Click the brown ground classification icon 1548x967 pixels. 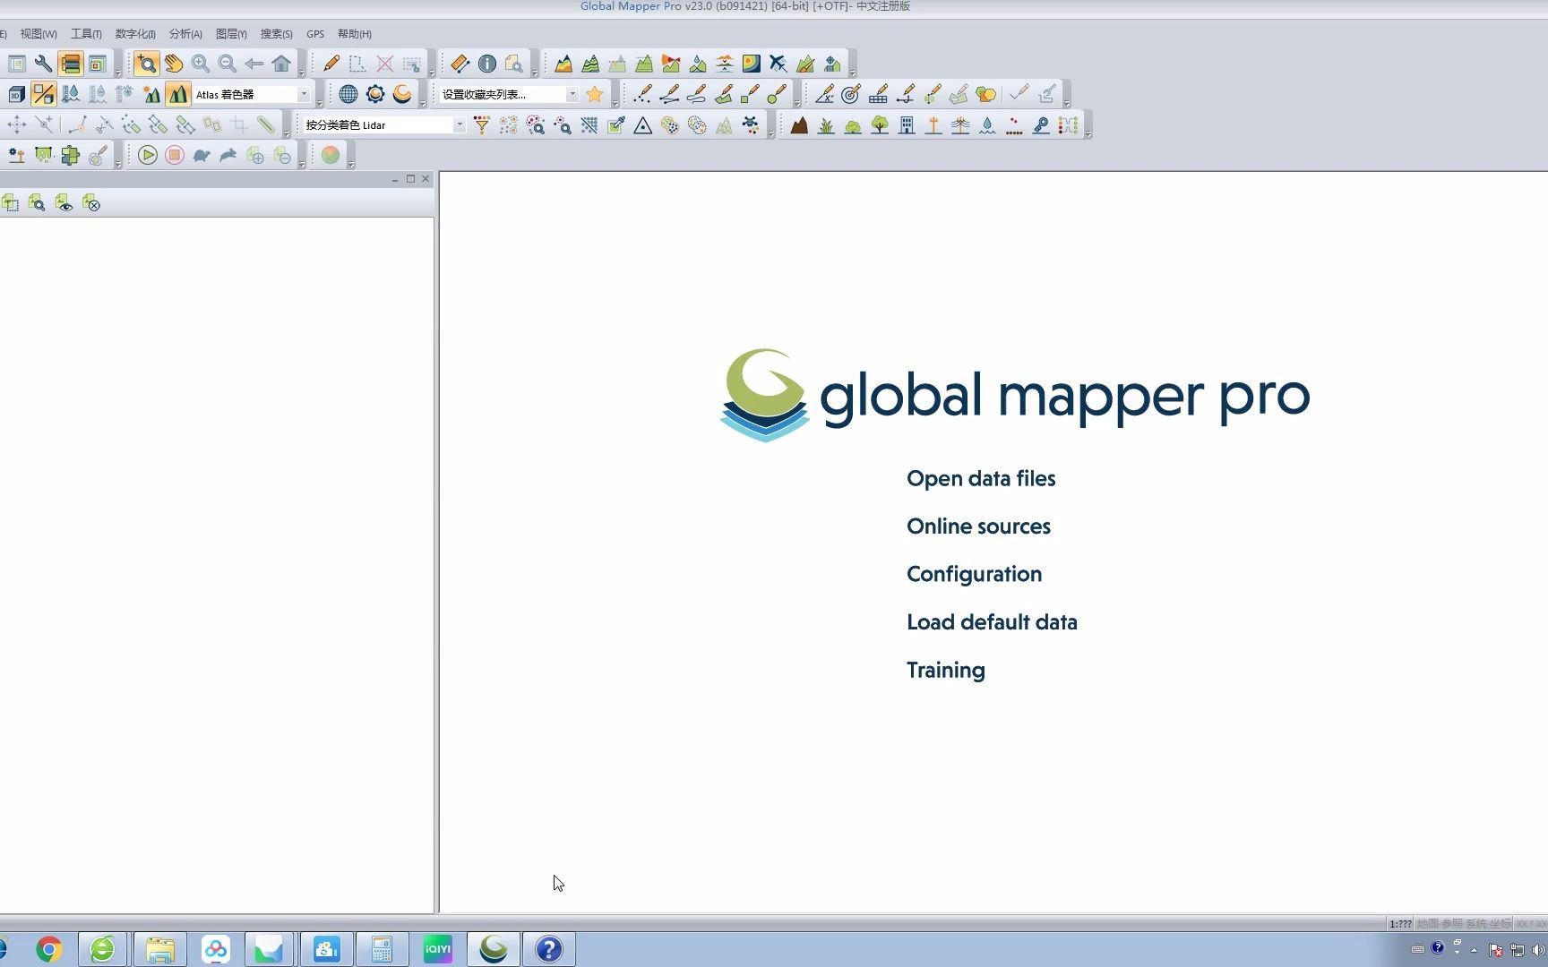[799, 125]
